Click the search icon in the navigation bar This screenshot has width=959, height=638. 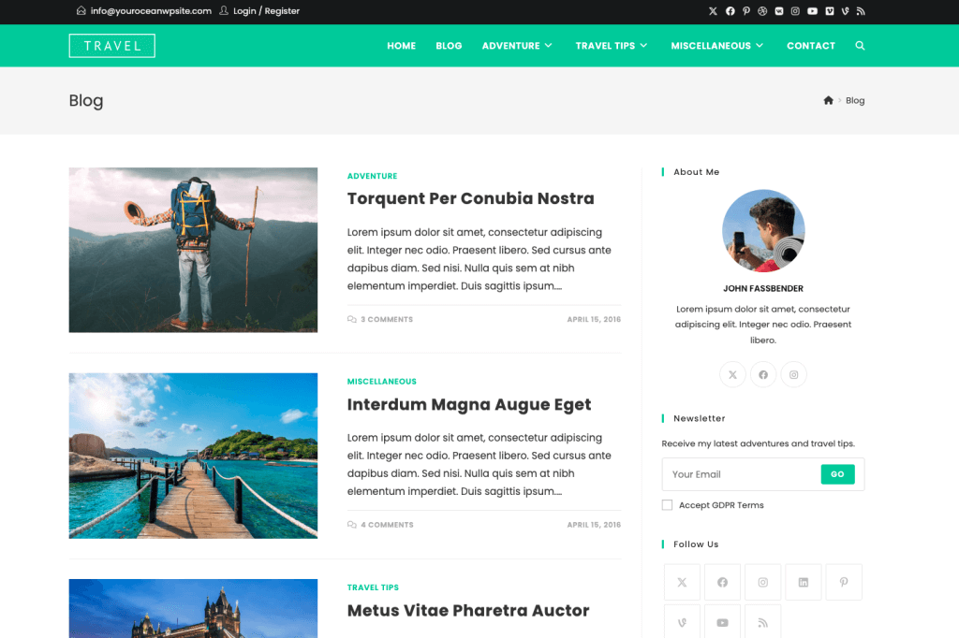(860, 45)
